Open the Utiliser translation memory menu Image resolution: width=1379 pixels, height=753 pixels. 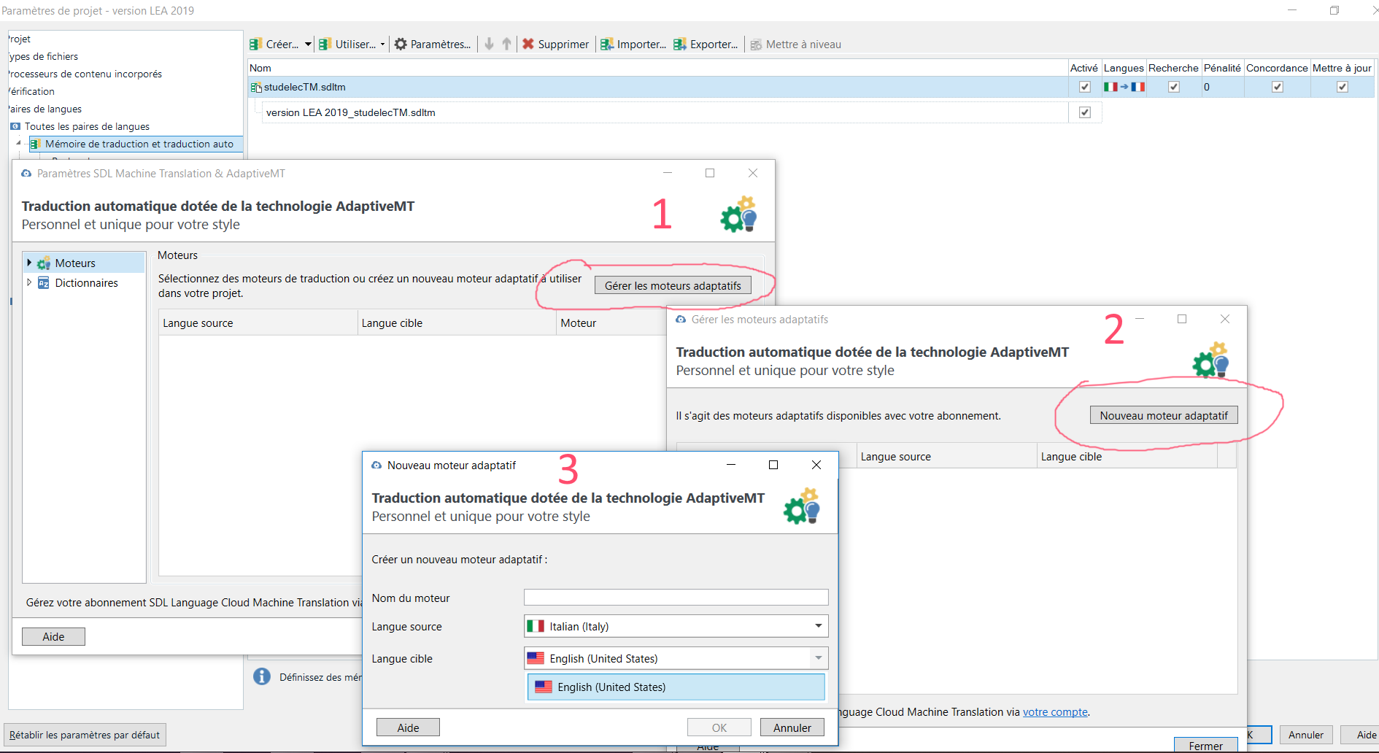pos(352,44)
